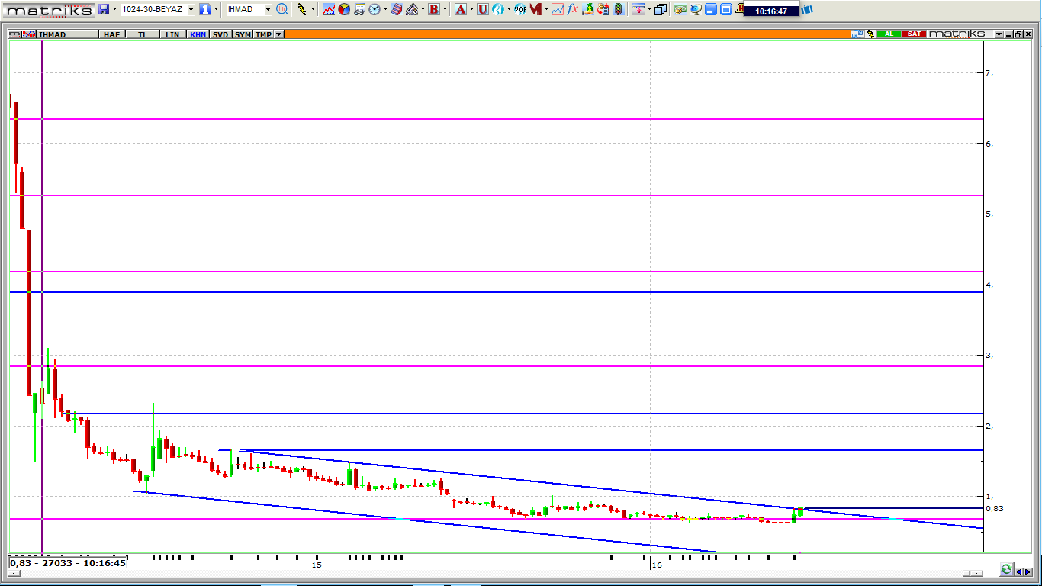
Task: Toggle the LIN scale button
Action: click(x=173, y=34)
